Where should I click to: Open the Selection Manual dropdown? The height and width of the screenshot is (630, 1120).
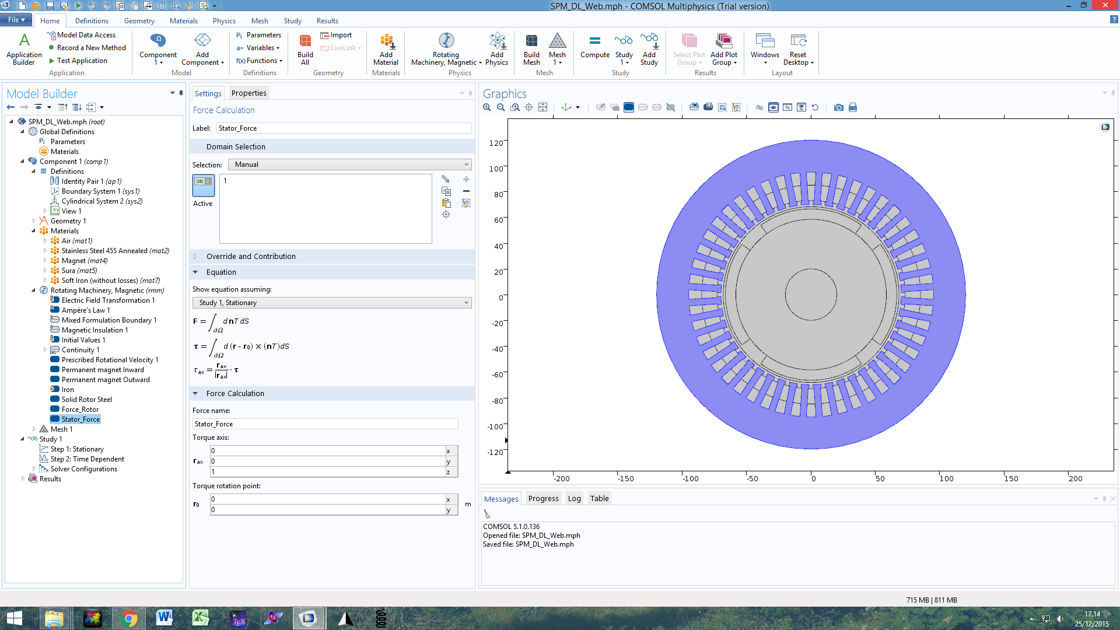click(x=349, y=164)
